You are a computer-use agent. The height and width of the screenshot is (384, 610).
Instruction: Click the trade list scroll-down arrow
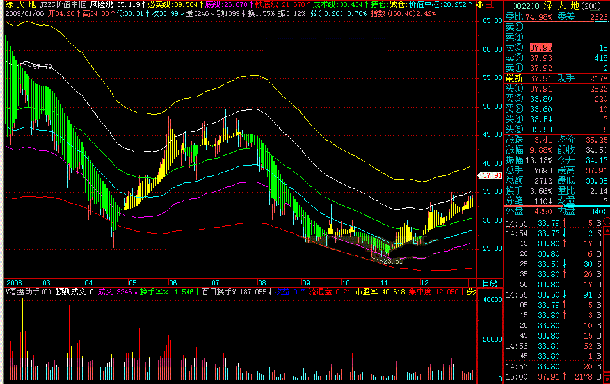(607, 380)
